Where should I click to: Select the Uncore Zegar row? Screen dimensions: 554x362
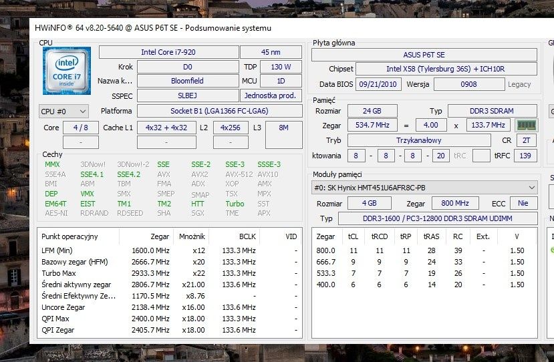pyautogui.click(x=170, y=308)
